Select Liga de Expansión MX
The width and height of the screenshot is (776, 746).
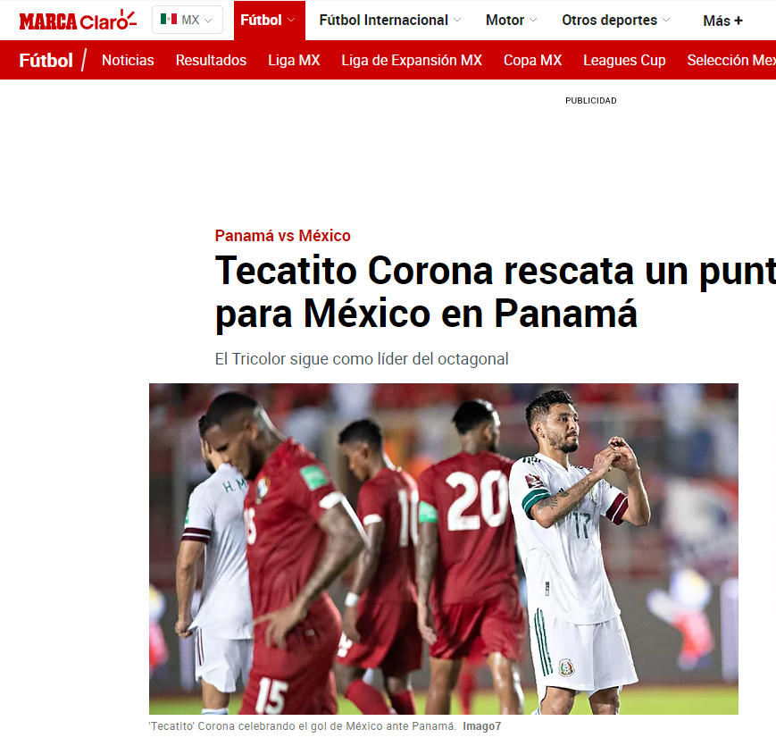point(412,61)
